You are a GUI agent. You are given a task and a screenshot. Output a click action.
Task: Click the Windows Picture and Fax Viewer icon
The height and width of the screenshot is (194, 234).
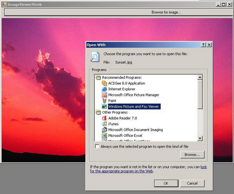pyautogui.click(x=104, y=106)
